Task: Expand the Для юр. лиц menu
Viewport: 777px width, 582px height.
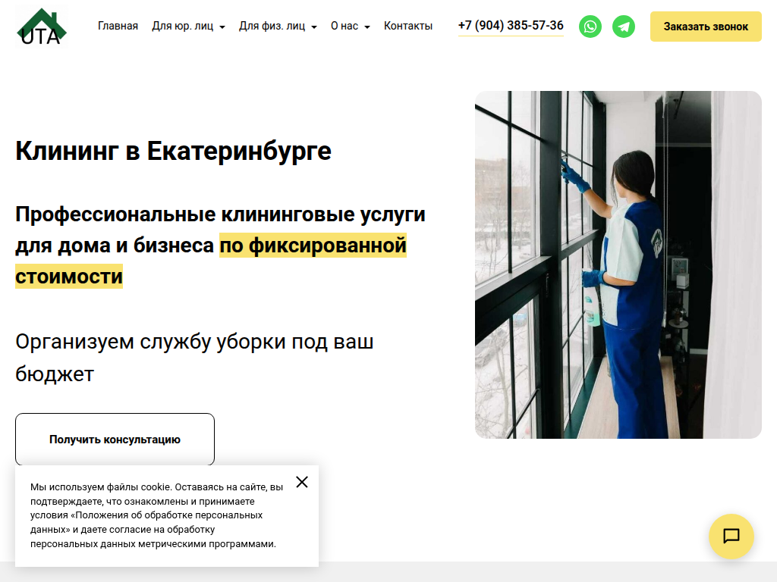Action: click(188, 26)
